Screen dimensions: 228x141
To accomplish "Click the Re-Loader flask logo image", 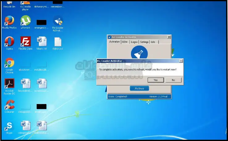I will click(139, 52).
